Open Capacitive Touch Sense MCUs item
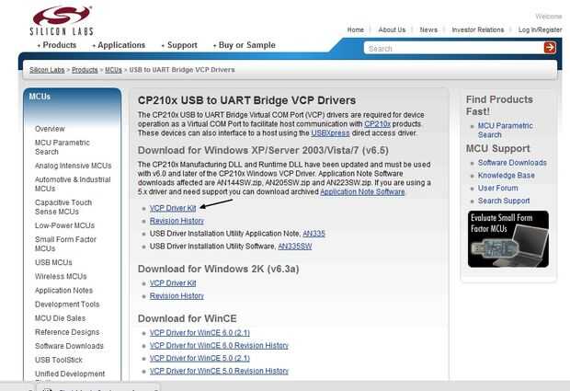Image resolution: width=570 pixels, height=391 pixels. pos(63,207)
